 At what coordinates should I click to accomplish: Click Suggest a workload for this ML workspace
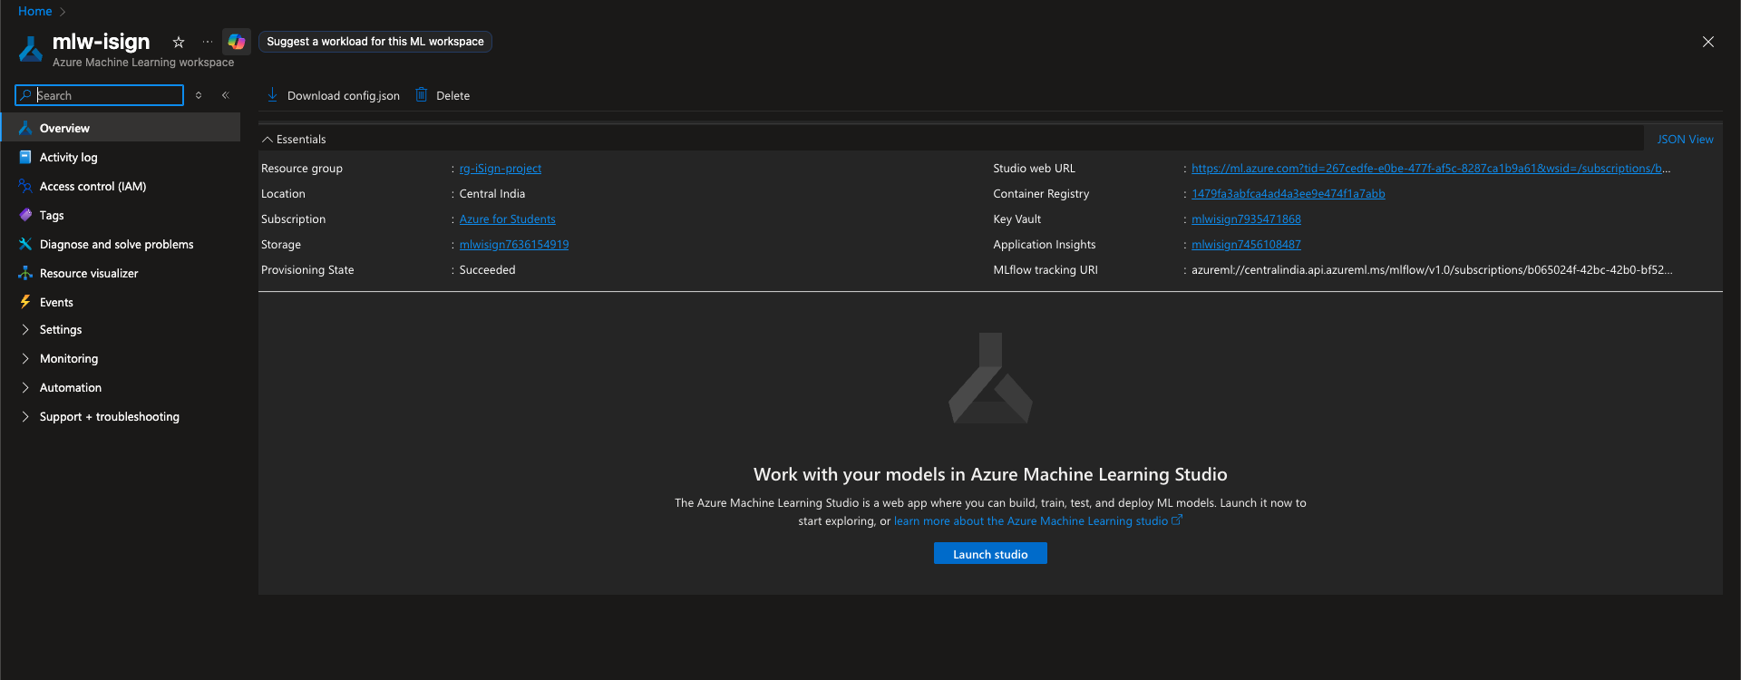pyautogui.click(x=375, y=42)
